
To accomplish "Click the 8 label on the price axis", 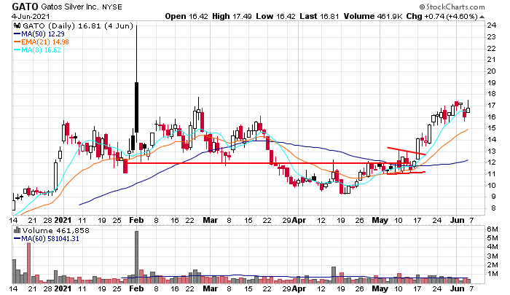I will click(x=493, y=208).
